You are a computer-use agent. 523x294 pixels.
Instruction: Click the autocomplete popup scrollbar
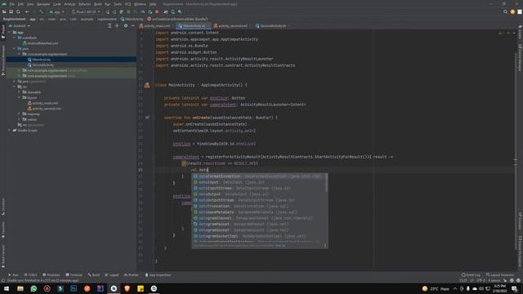(x=327, y=183)
